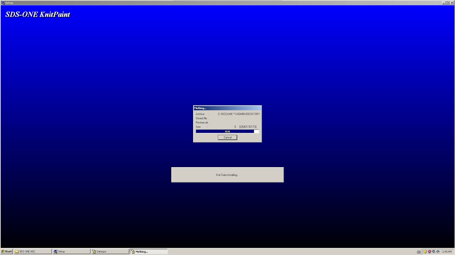Screen dimensions: 455x255
Task: Switch to Datacpy taskbar window
Action: coord(110,251)
